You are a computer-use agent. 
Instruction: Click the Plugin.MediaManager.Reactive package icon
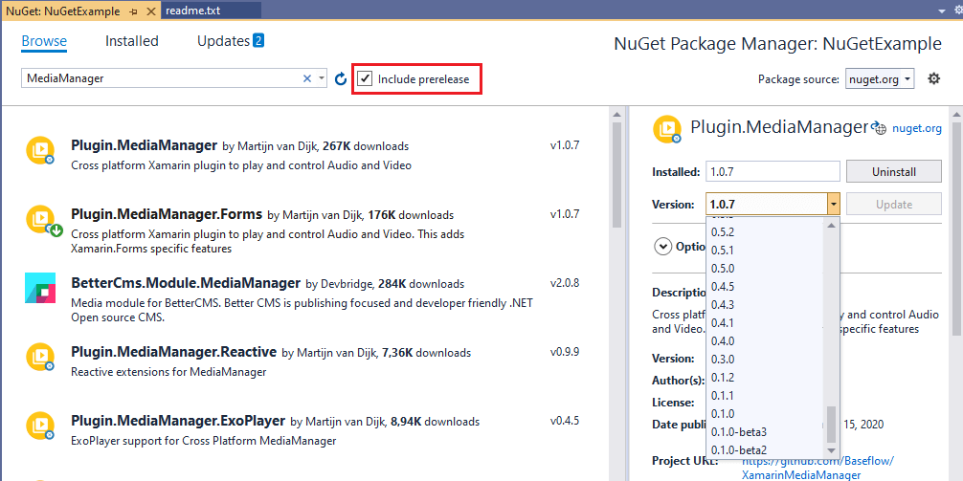[40, 357]
